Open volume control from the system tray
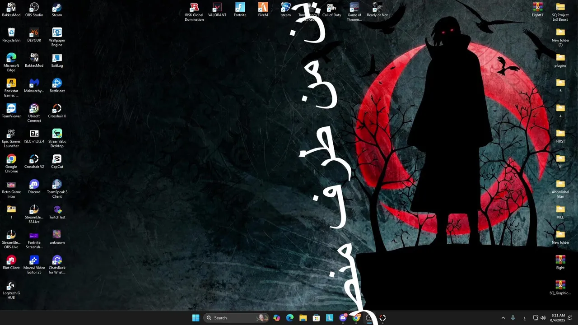Screen dimensions: 578x325 pyautogui.click(x=543, y=318)
